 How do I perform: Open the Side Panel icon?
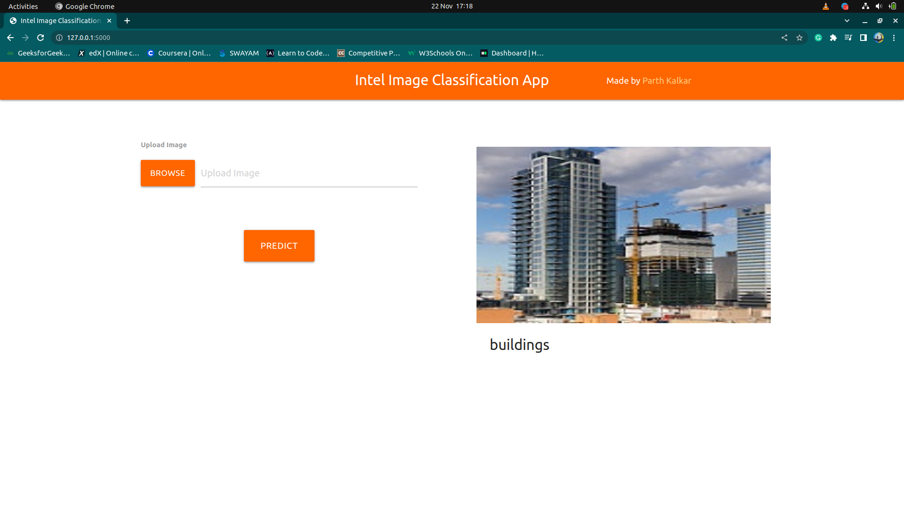(864, 38)
